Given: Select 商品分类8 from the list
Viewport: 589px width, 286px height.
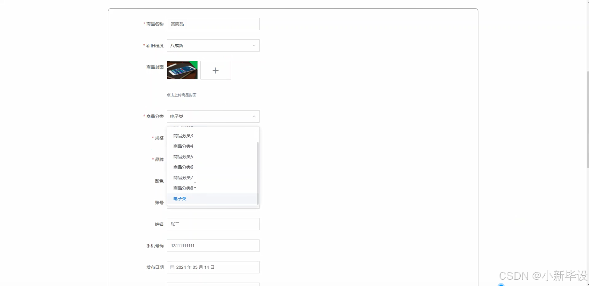Looking at the screenshot, I should click(x=212, y=188).
